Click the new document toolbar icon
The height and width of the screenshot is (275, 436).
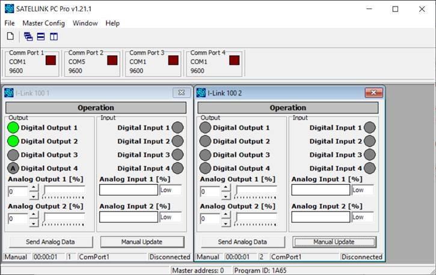(x=10, y=37)
